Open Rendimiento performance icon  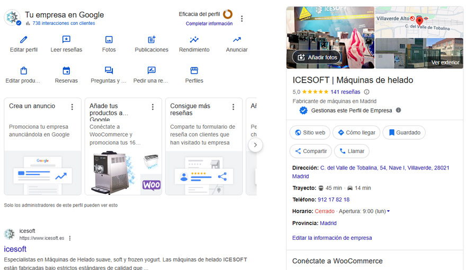pyautogui.click(x=194, y=40)
